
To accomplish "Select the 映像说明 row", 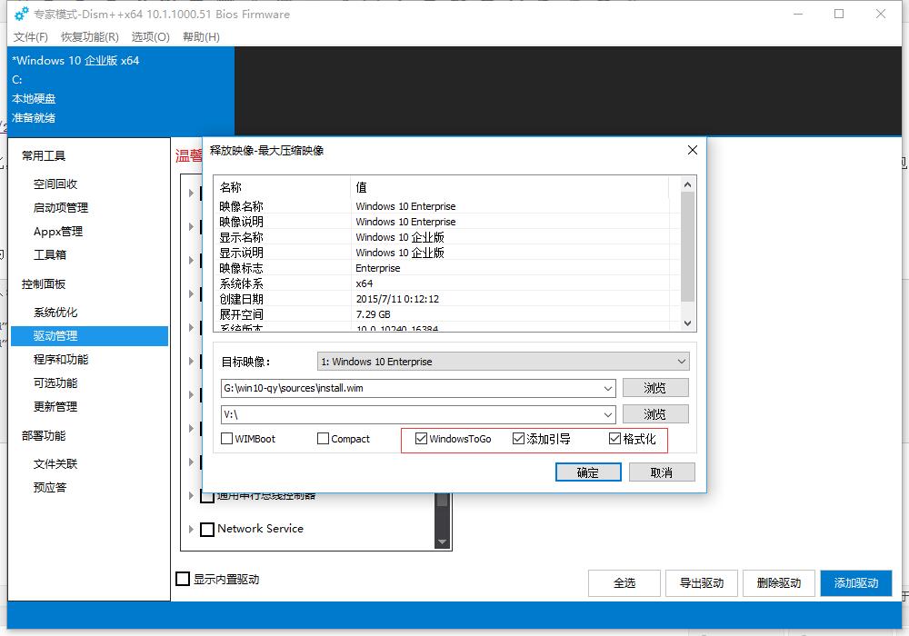I will [447, 222].
